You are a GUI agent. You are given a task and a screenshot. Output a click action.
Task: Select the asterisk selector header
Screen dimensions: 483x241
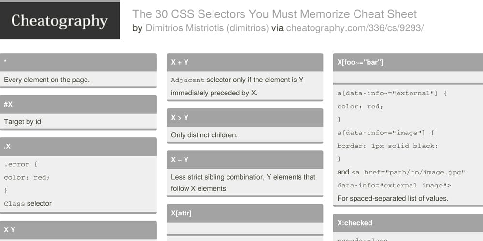[78, 62]
